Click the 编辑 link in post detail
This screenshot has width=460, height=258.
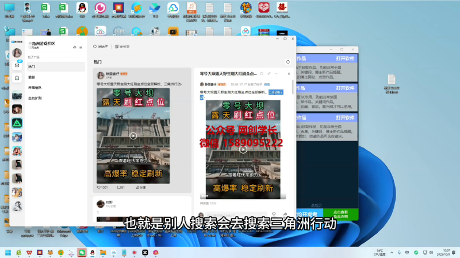267,84
